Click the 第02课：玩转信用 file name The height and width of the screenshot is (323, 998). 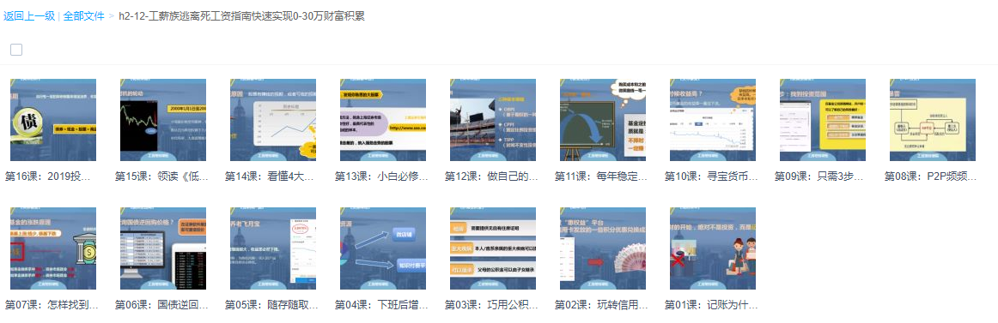(x=601, y=305)
